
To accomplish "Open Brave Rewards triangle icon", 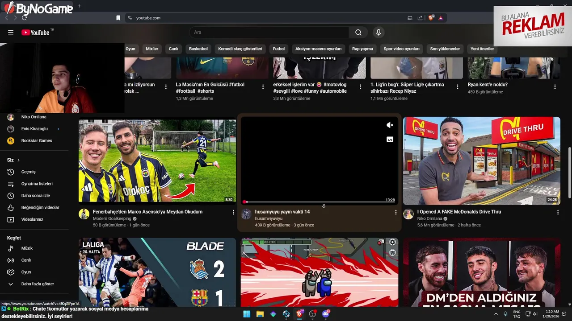I will tap(441, 18).
